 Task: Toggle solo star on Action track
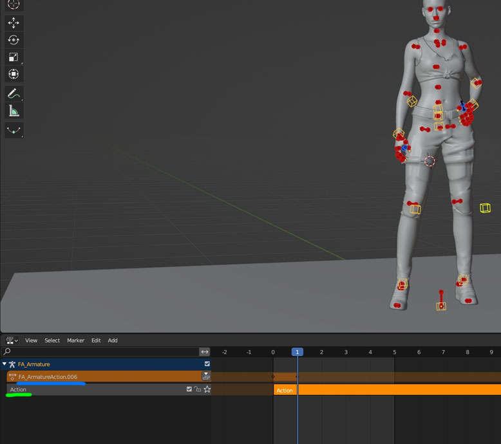pos(207,389)
